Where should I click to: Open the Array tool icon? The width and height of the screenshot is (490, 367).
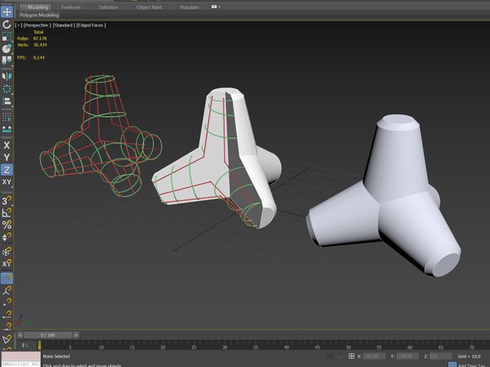coord(7,118)
